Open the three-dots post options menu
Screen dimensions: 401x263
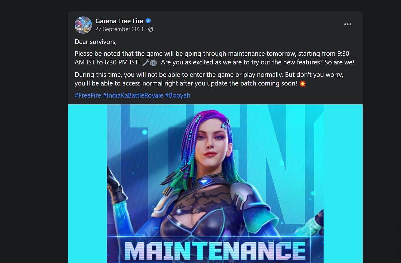tap(348, 24)
